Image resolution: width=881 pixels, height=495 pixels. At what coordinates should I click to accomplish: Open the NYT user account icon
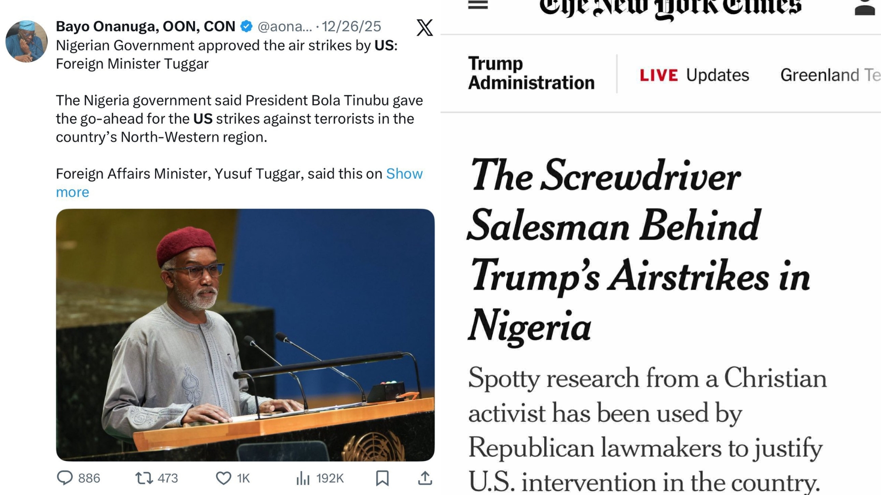point(864,7)
